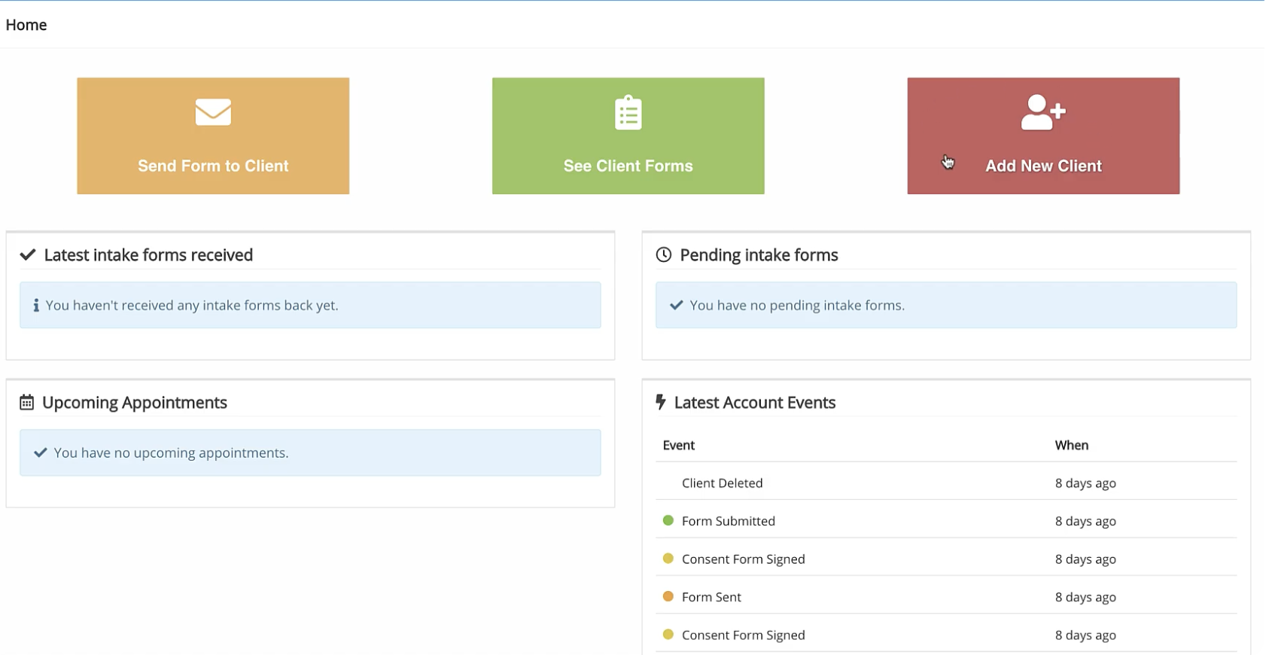
Task: Click lightning bolt icon by Latest Account Events
Action: [661, 402]
